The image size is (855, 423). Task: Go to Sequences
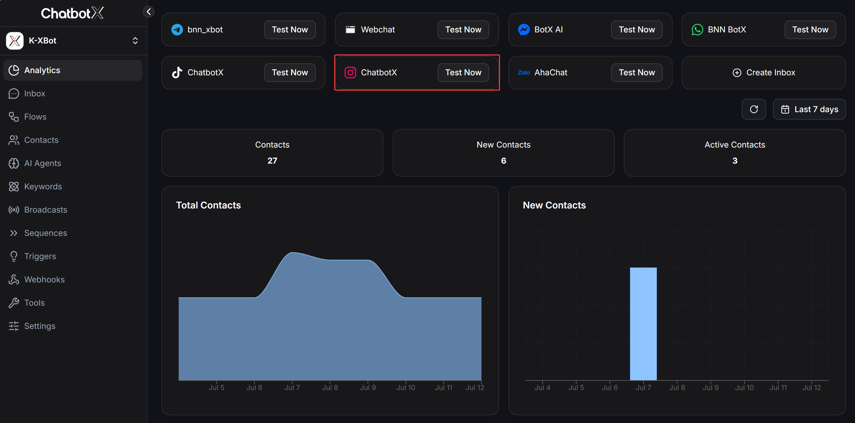pyautogui.click(x=73, y=233)
